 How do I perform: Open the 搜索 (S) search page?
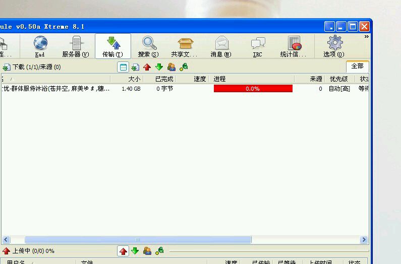coord(148,46)
